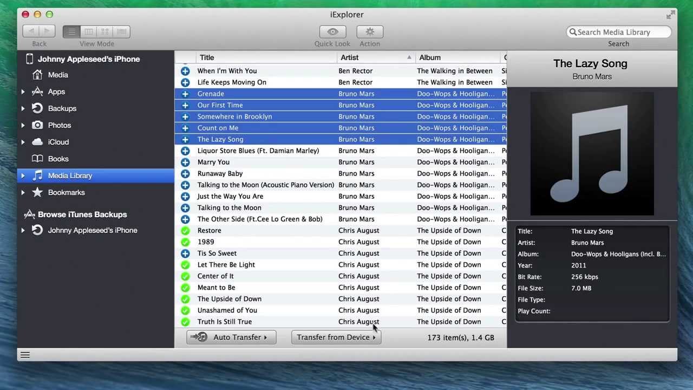Expand the Photos tree item
The height and width of the screenshot is (390, 693).
[23, 125]
